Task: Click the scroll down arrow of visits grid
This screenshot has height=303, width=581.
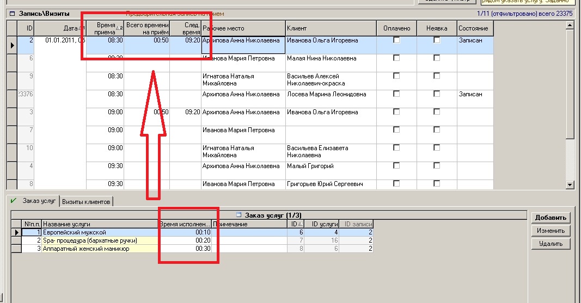Action: point(570,185)
